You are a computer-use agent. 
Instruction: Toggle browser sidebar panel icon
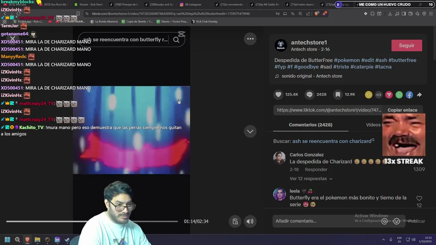[x=404, y=14]
